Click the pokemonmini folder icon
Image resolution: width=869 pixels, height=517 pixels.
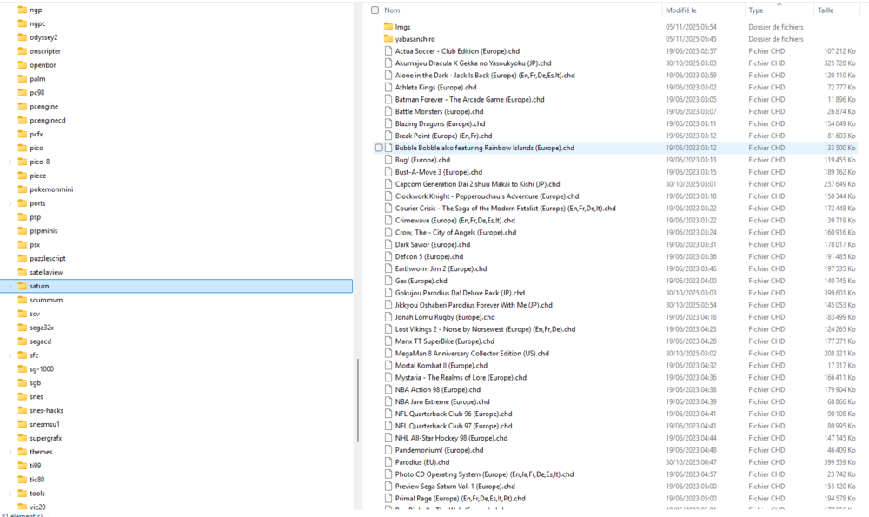coord(23,189)
